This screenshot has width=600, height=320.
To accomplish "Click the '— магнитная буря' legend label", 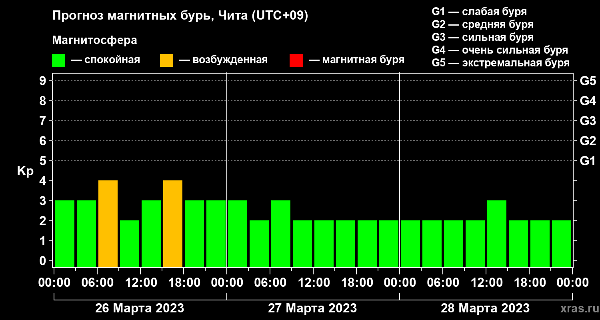I will pyautogui.click(x=356, y=60).
